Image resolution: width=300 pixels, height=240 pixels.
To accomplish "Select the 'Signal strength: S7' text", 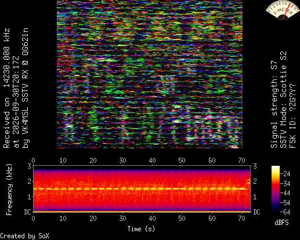I will [x=274, y=104].
